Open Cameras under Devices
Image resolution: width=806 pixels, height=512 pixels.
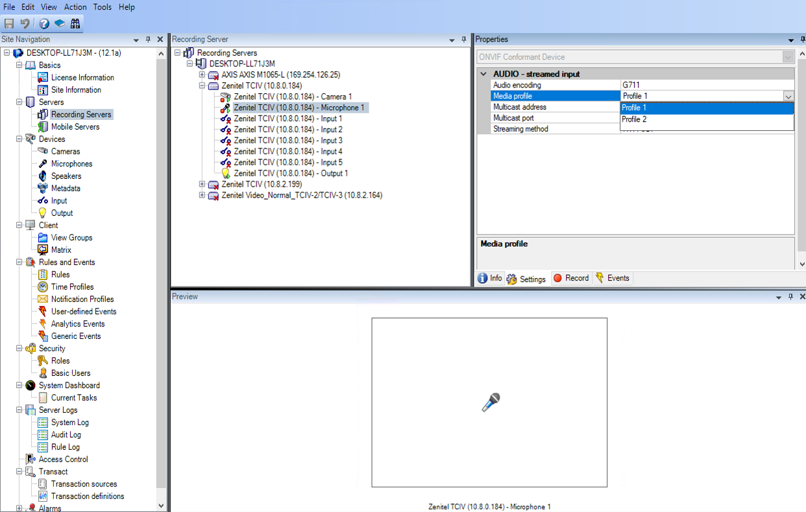66,151
